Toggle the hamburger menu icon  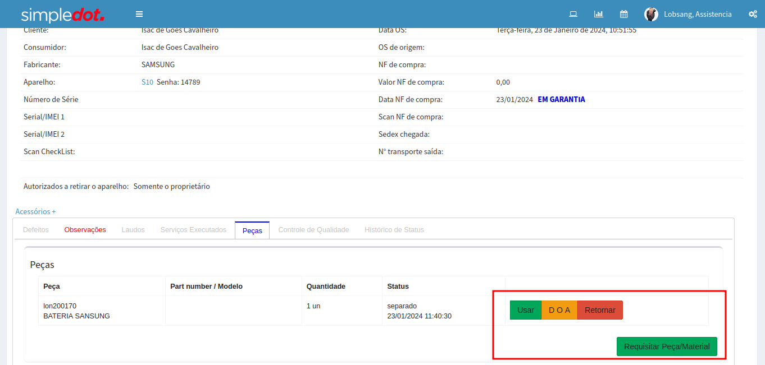139,14
